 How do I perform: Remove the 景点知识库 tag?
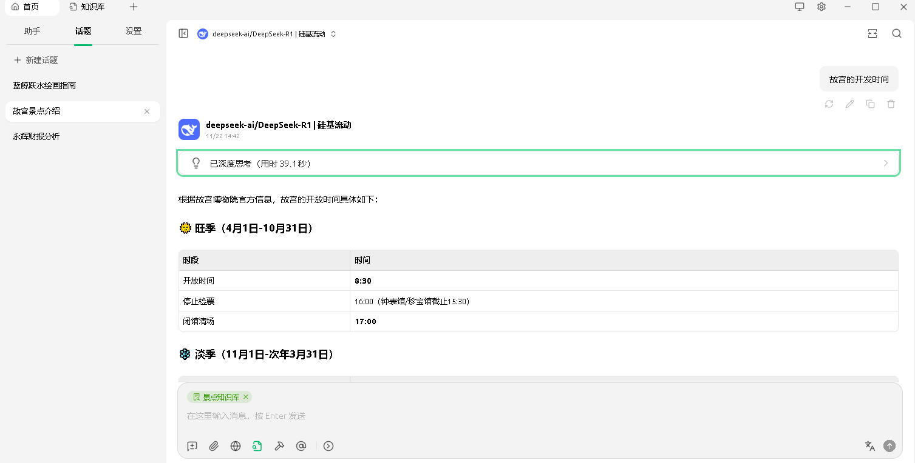pyautogui.click(x=246, y=397)
